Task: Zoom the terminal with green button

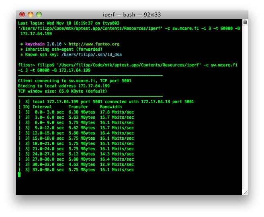Action: point(39,14)
